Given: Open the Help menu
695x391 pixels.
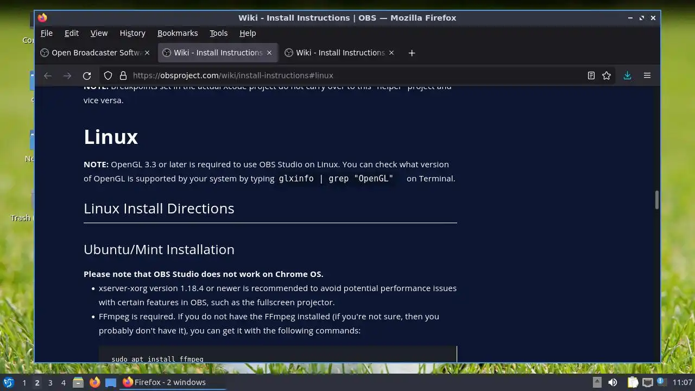Looking at the screenshot, I should pos(248,33).
